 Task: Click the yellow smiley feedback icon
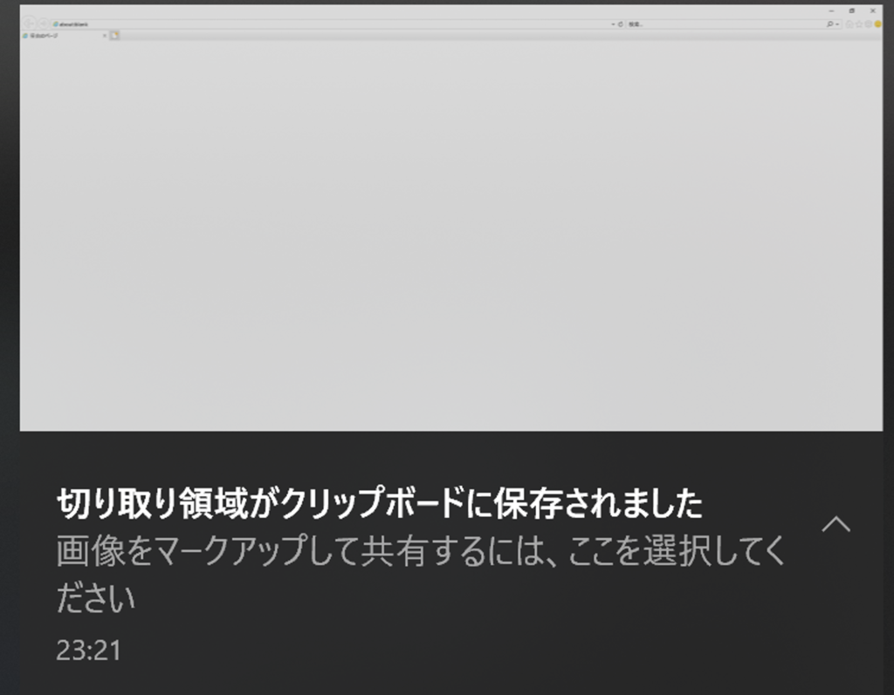(877, 24)
